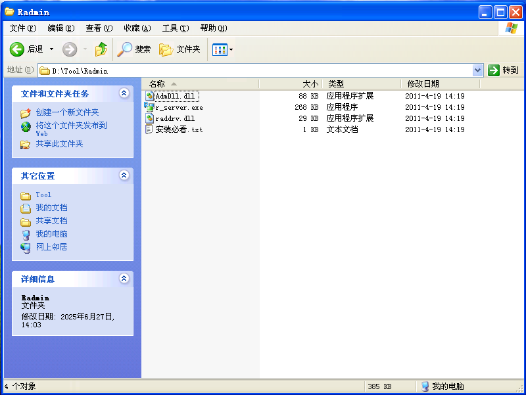Screen dimensions: 526x395
Task: Open the 我的电脑 link in sidebar
Action: (52, 234)
